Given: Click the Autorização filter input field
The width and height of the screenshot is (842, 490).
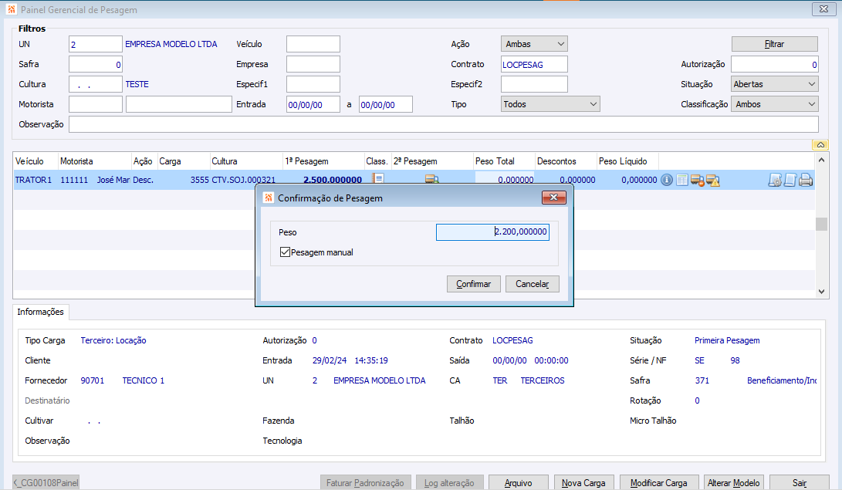Looking at the screenshot, I should 774,64.
